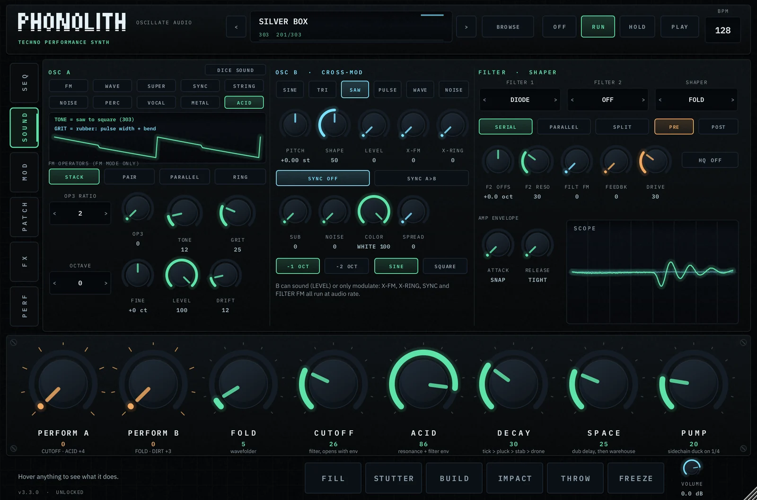Trigger the FREEZE performance button
This screenshot has width=757, height=500.
click(636, 478)
